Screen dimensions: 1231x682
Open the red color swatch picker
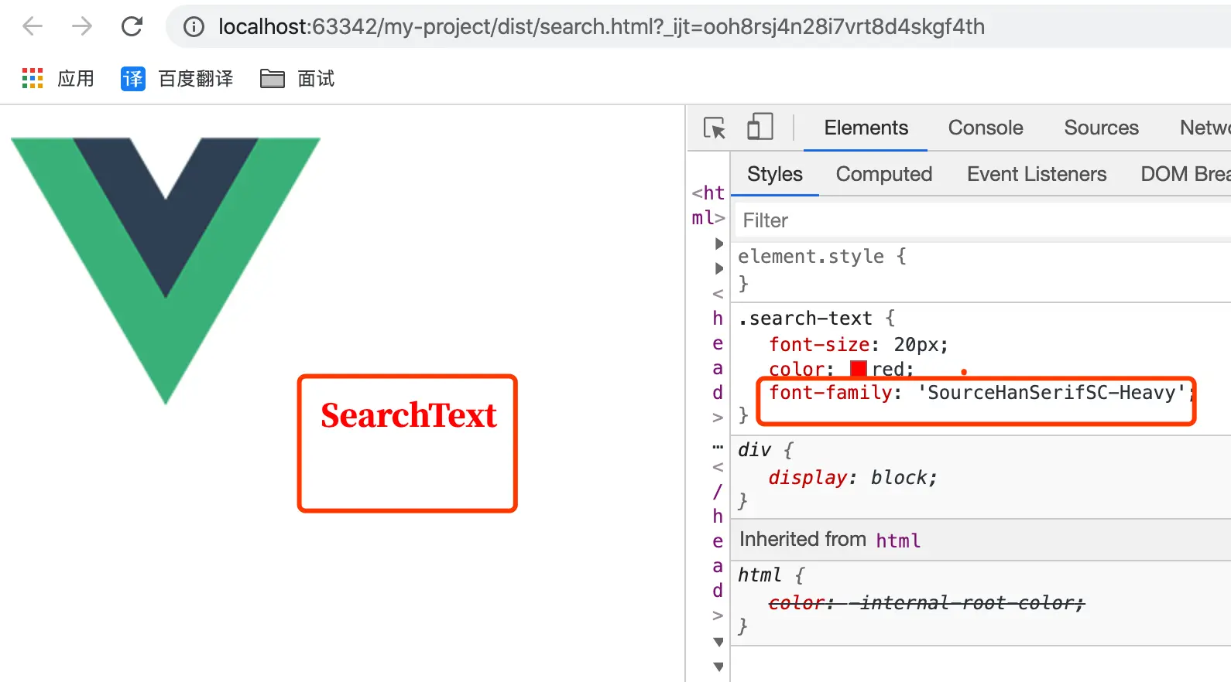tap(859, 369)
